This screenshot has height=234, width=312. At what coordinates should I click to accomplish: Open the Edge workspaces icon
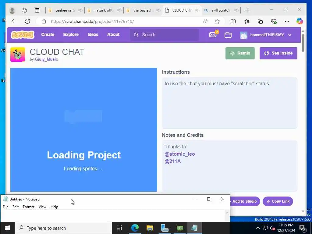pos(24,10)
